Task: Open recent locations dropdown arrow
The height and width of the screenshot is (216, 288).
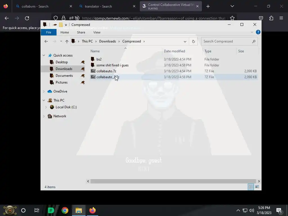Action: pos(61,41)
